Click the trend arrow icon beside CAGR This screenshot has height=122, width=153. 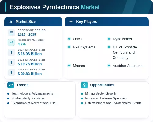[x=11, y=42]
